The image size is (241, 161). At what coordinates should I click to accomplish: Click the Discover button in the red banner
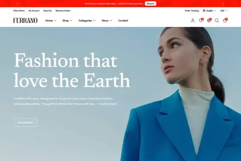(x=150, y=4)
